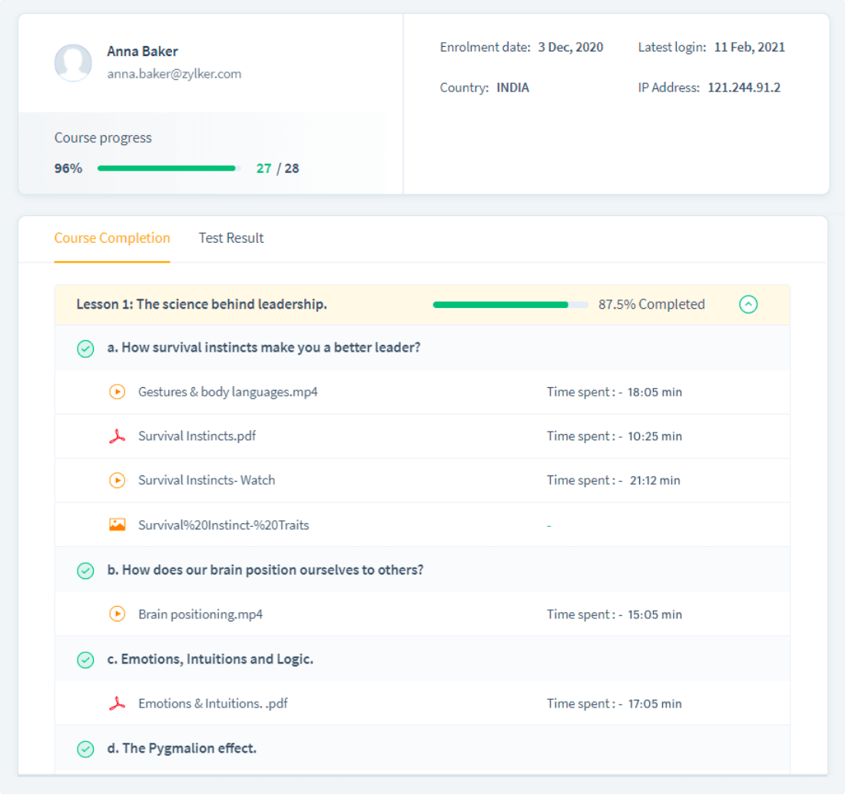This screenshot has width=845, height=795.
Task: Click PDF icon for Survival Instincts.pdf
Action: (117, 436)
